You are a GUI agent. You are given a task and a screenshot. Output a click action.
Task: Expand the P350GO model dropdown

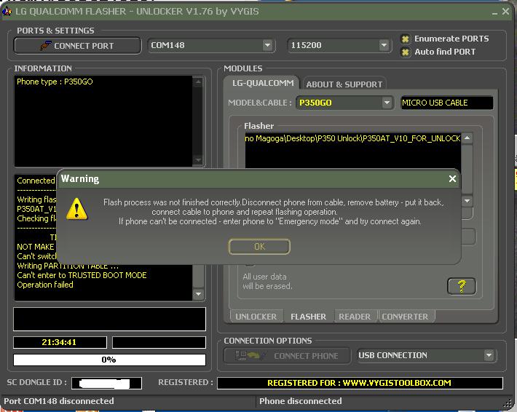click(387, 103)
